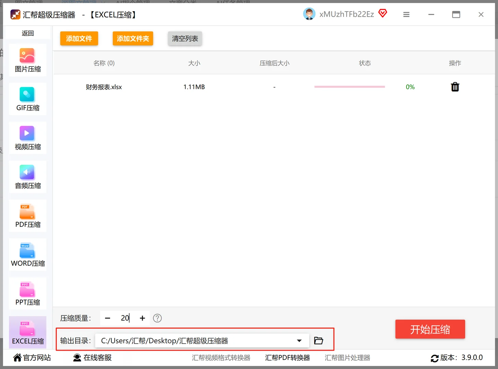Viewport: 498px width, 369px height.
Task: Switch to 视频压缩 mode
Action: 27,138
